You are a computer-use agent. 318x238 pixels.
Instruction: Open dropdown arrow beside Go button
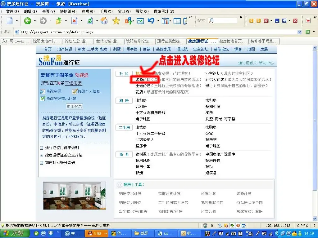tap(314, 32)
